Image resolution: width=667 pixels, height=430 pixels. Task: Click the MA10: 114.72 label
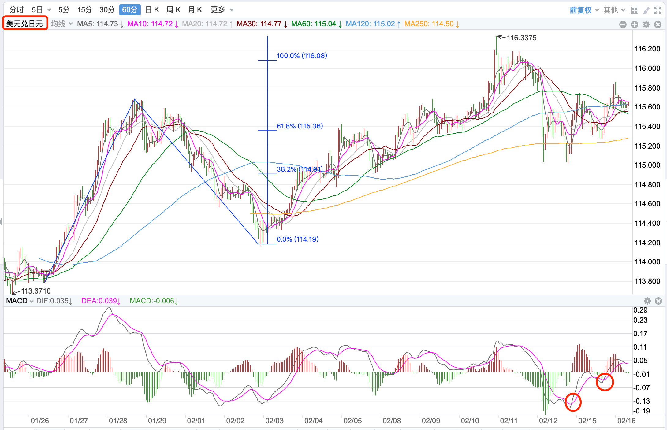point(153,24)
